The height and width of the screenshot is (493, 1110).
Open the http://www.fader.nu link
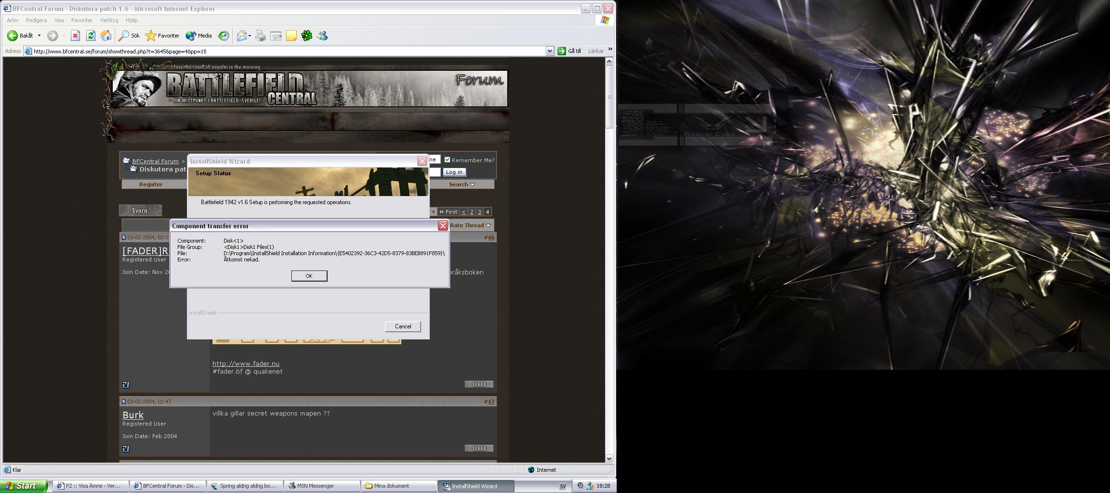point(246,363)
